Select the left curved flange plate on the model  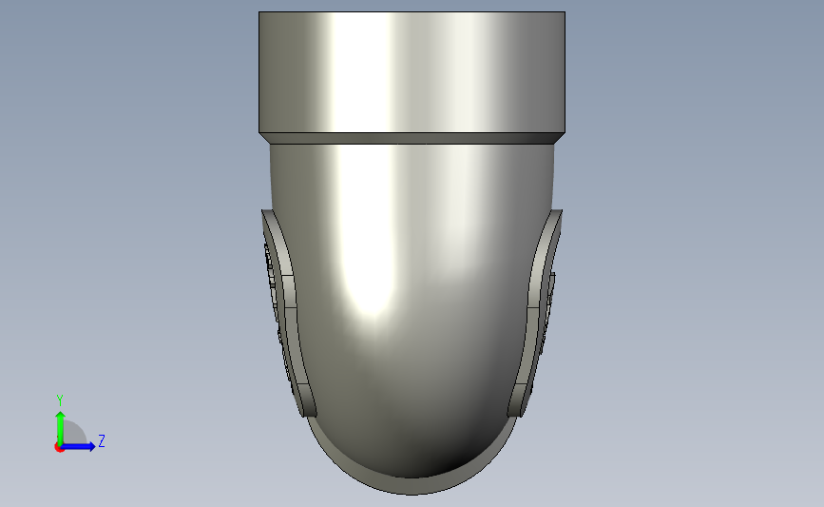pos(289,314)
